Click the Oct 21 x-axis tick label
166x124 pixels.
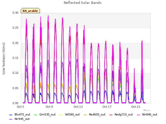pos(136,107)
